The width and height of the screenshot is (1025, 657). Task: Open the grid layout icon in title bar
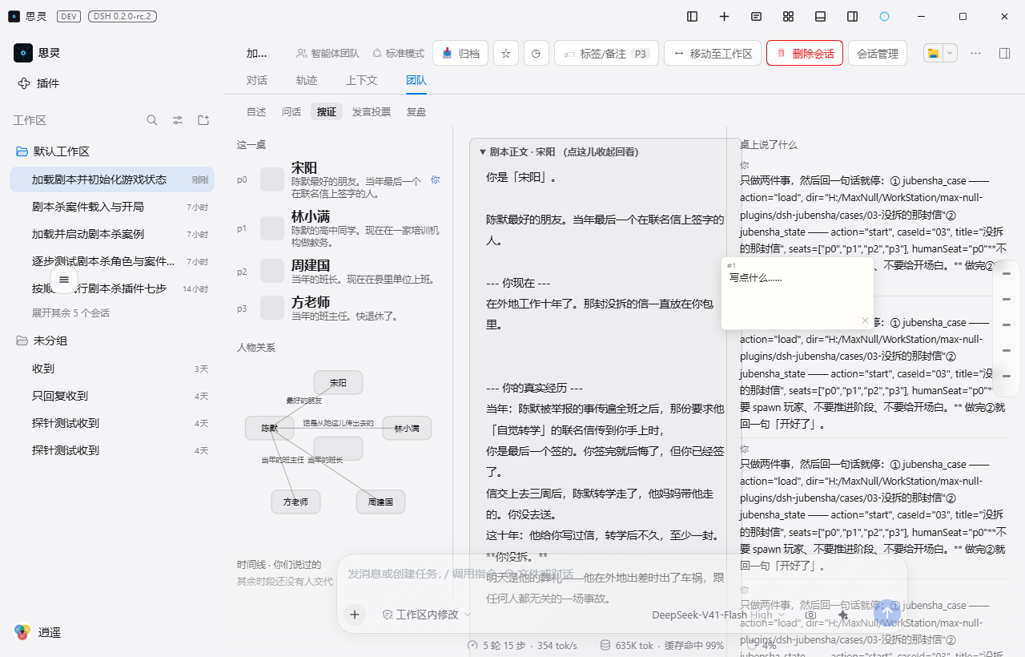[x=788, y=16]
